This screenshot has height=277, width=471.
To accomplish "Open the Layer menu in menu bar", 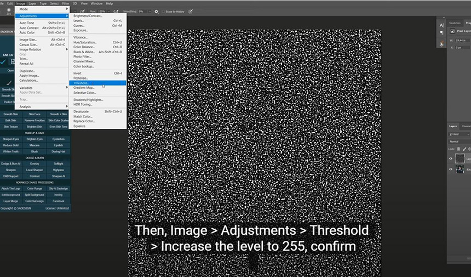I will (32, 3).
